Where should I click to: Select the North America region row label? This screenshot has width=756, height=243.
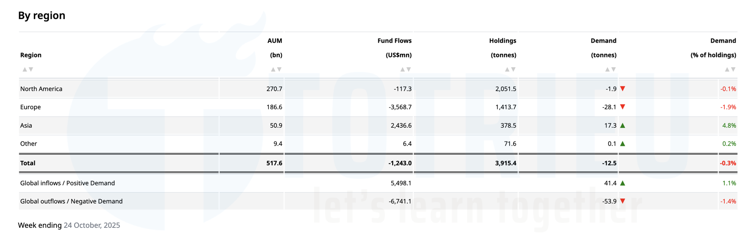coord(41,89)
